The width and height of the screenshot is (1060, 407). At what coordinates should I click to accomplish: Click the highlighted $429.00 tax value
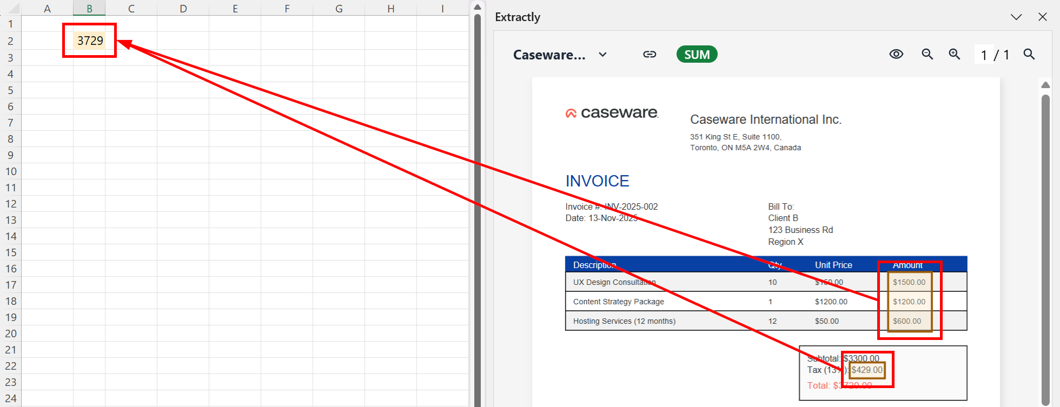click(867, 370)
